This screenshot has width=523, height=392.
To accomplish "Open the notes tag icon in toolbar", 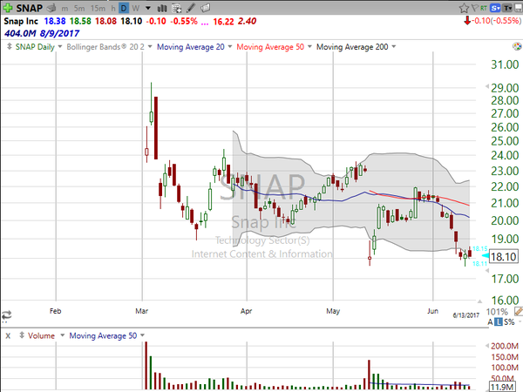I will (206, 7).
